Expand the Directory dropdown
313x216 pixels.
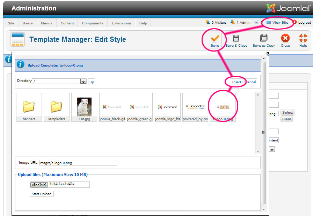coord(83,82)
